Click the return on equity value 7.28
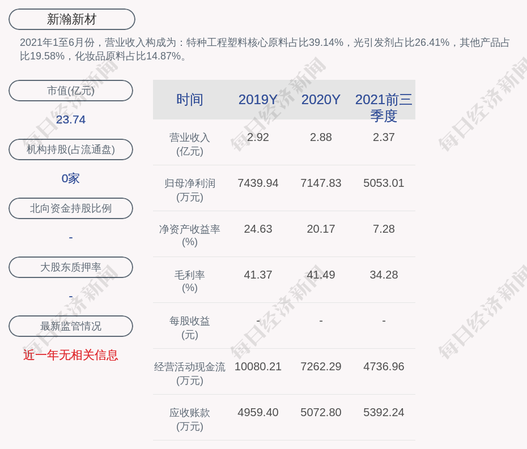 click(x=384, y=229)
